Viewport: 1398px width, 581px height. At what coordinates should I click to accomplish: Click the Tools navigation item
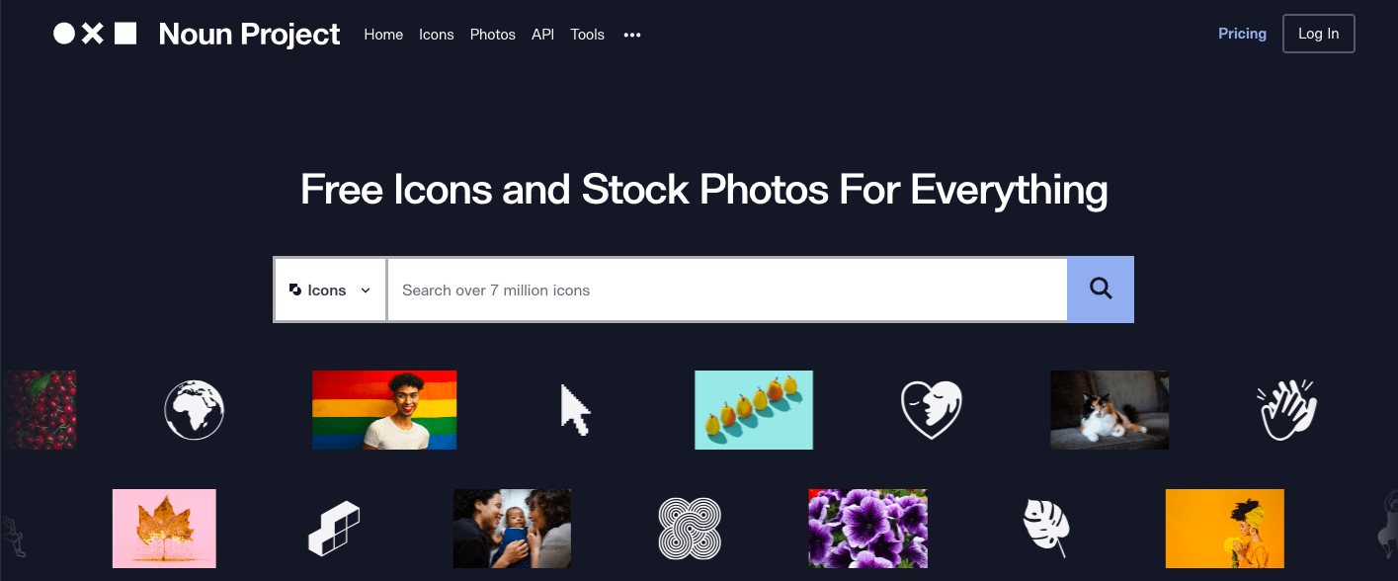coord(587,35)
